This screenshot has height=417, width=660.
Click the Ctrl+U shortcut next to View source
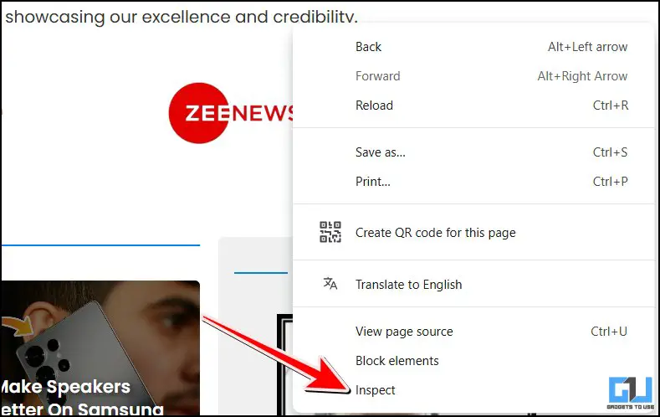[609, 332]
